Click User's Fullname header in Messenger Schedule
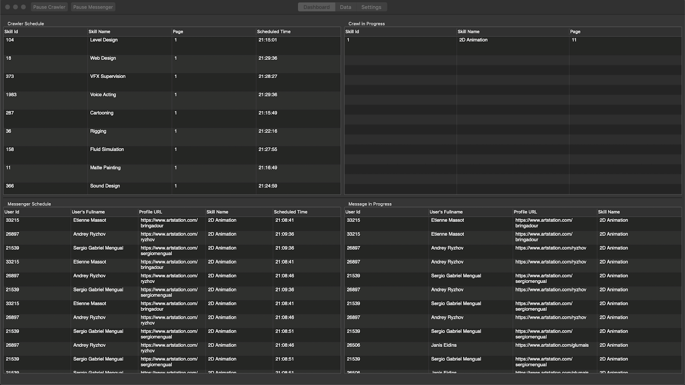The width and height of the screenshot is (685, 385). click(88, 212)
